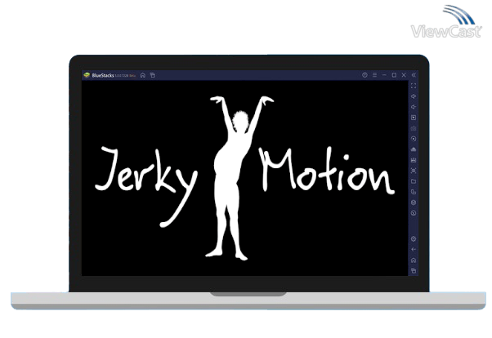The height and width of the screenshot is (338, 492).
Task: Click the sidebar icon directly above the screenshot icon
Action: pyautogui.click(x=414, y=160)
